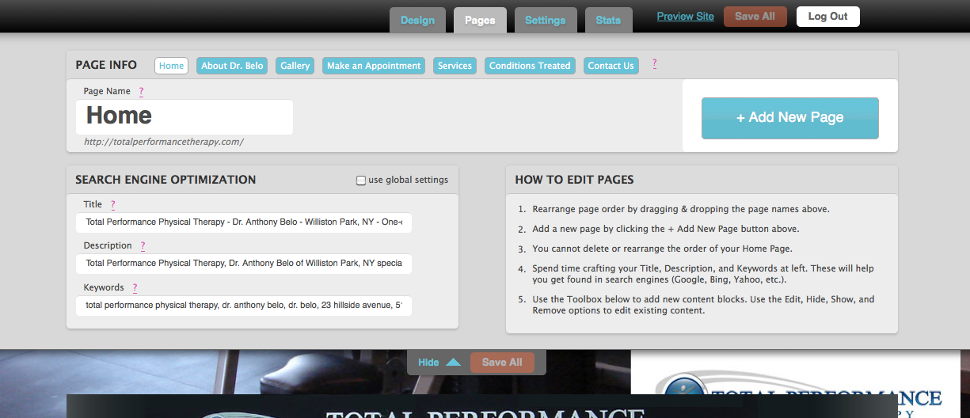The image size is (970, 418).
Task: Select the Make an Appointment page
Action: (x=374, y=66)
